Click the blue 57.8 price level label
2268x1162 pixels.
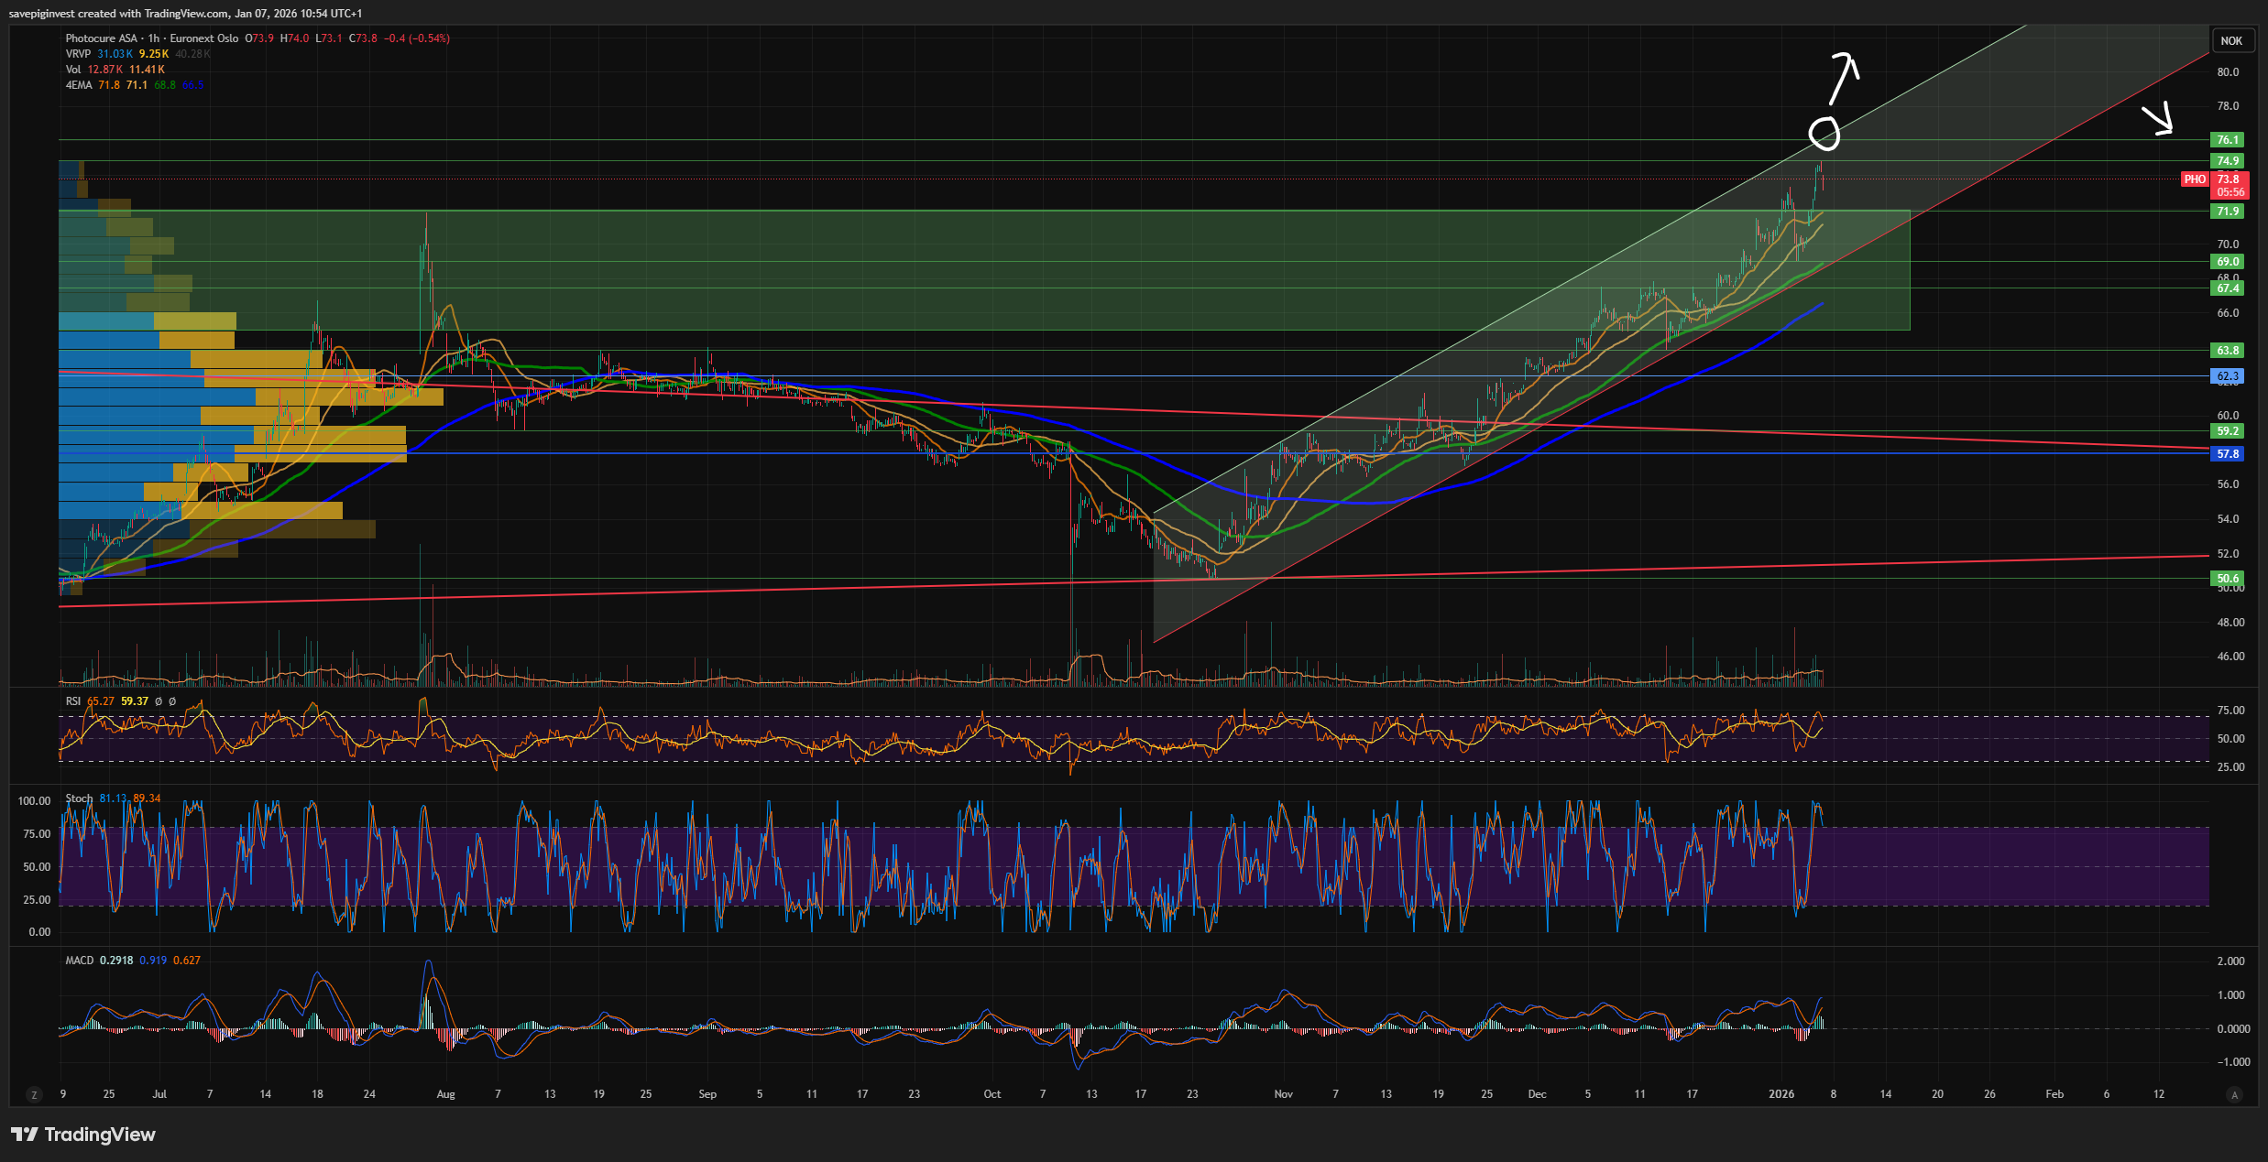point(2228,454)
